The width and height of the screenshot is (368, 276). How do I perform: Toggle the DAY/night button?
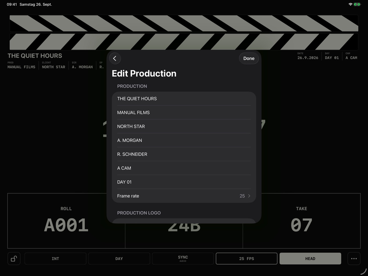pyautogui.click(x=119, y=259)
